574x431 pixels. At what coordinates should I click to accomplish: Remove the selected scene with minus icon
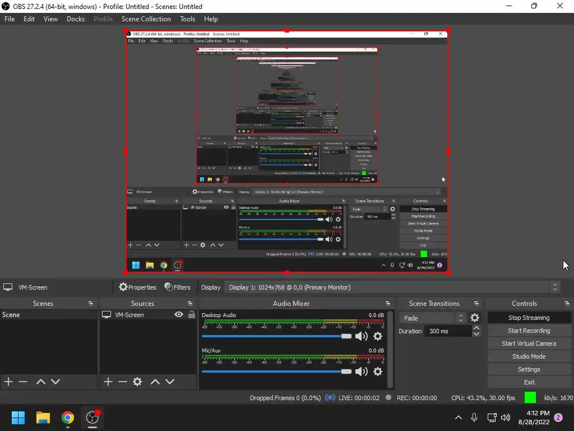23,382
